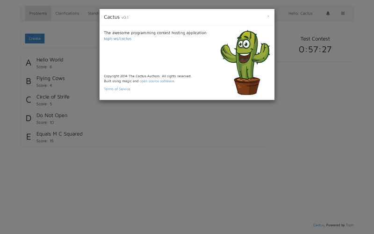374x234 pixels.
Task: Open problem Circle of Strife
Action: click(53, 97)
